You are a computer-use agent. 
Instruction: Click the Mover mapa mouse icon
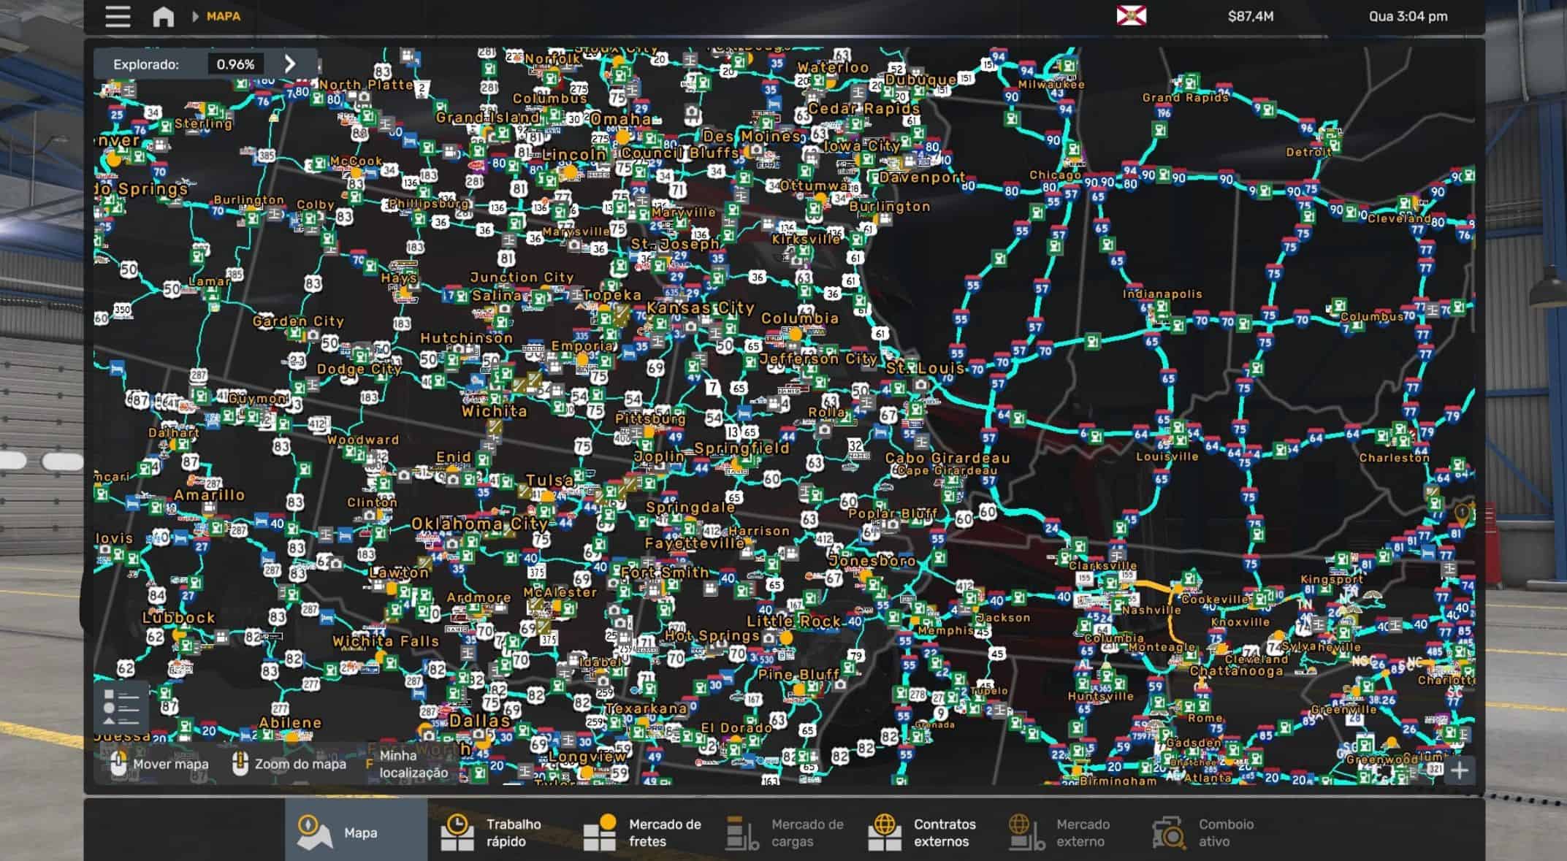[118, 764]
